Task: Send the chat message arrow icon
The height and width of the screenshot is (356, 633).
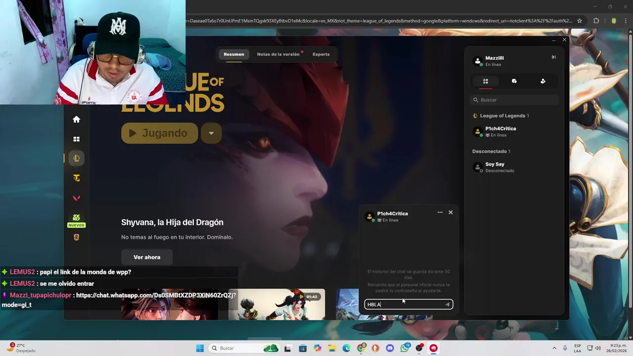Action: tap(448, 305)
